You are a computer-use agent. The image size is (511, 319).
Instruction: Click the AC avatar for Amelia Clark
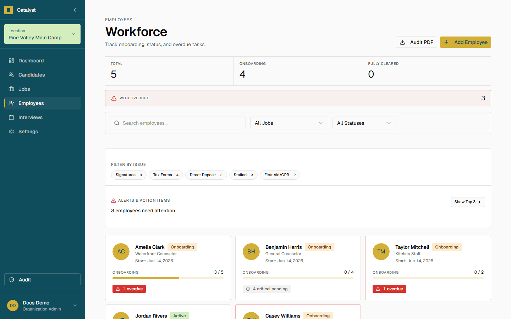click(121, 252)
